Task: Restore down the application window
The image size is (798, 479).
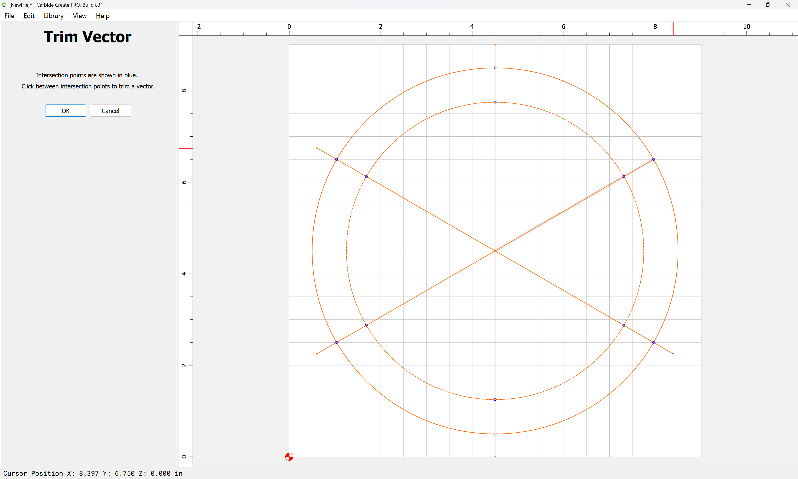Action: point(768,4)
